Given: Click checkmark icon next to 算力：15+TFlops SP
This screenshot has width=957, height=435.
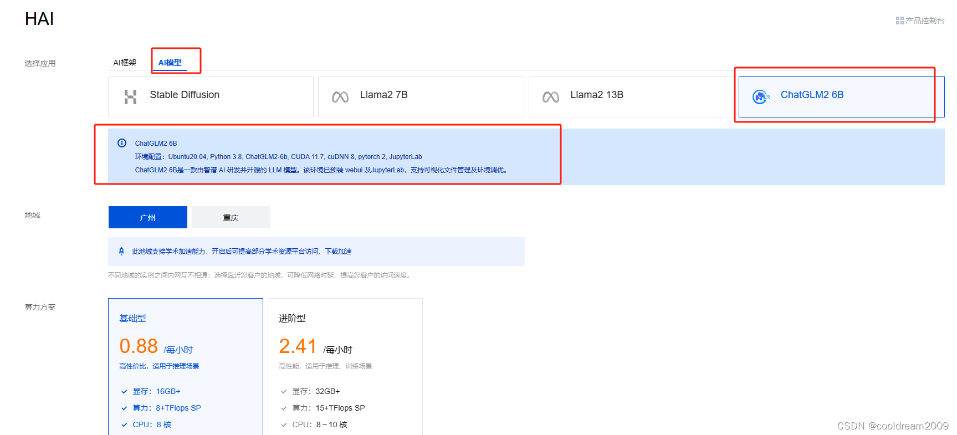Looking at the screenshot, I should click(284, 408).
